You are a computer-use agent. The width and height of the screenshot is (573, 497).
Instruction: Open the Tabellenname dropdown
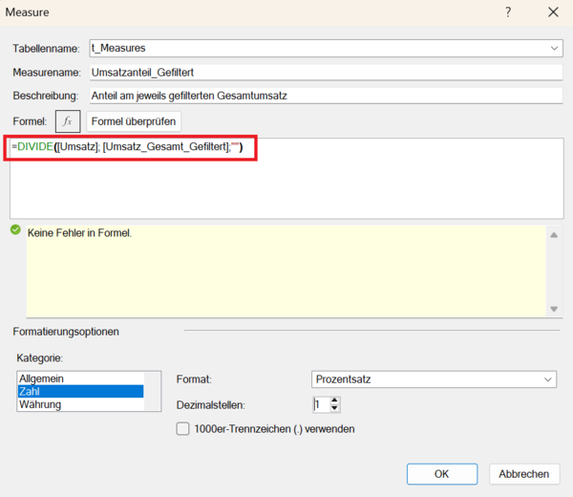(555, 48)
